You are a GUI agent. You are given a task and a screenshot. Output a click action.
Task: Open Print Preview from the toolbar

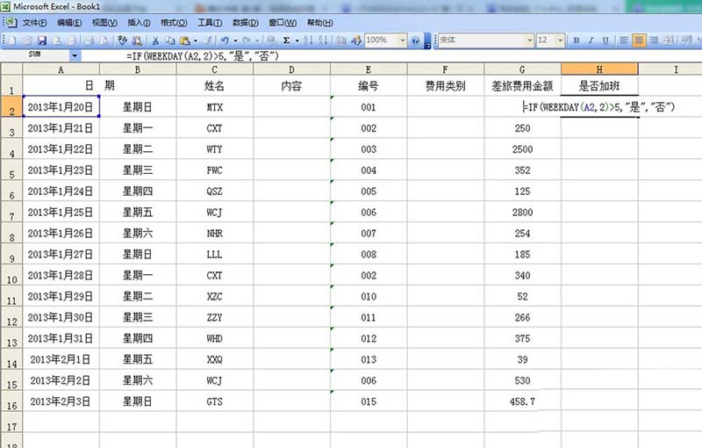[104, 40]
